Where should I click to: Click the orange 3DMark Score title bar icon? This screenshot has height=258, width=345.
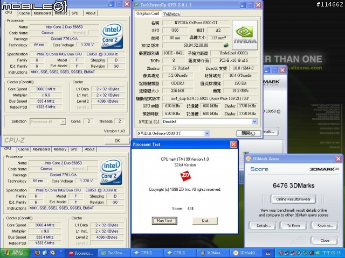pyautogui.click(x=249, y=159)
